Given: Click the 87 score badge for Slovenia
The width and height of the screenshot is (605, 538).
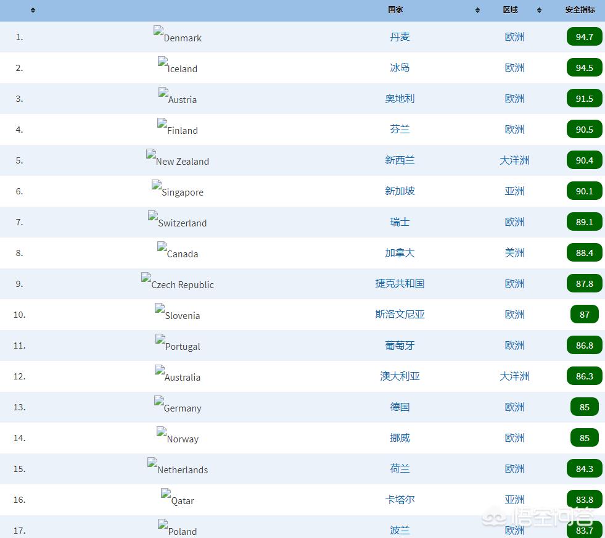Looking at the screenshot, I should tap(584, 315).
